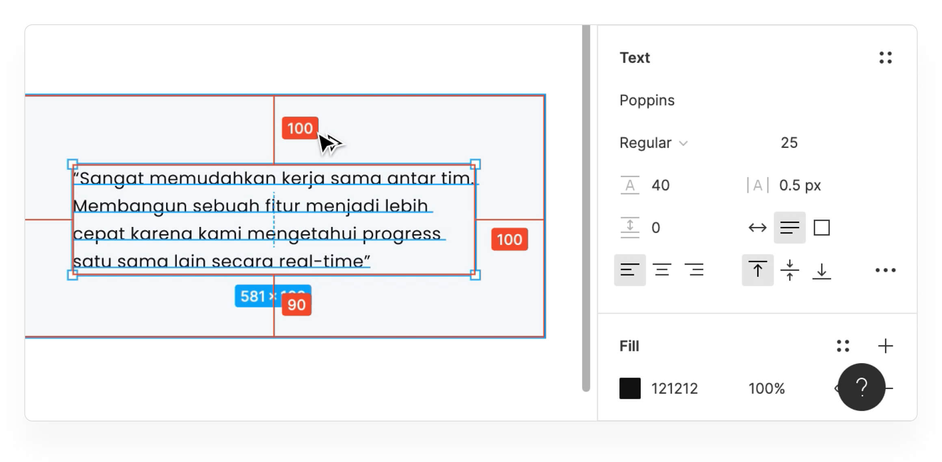942x462 pixels.
Task: Open the Poppins font family picker
Action: click(647, 100)
